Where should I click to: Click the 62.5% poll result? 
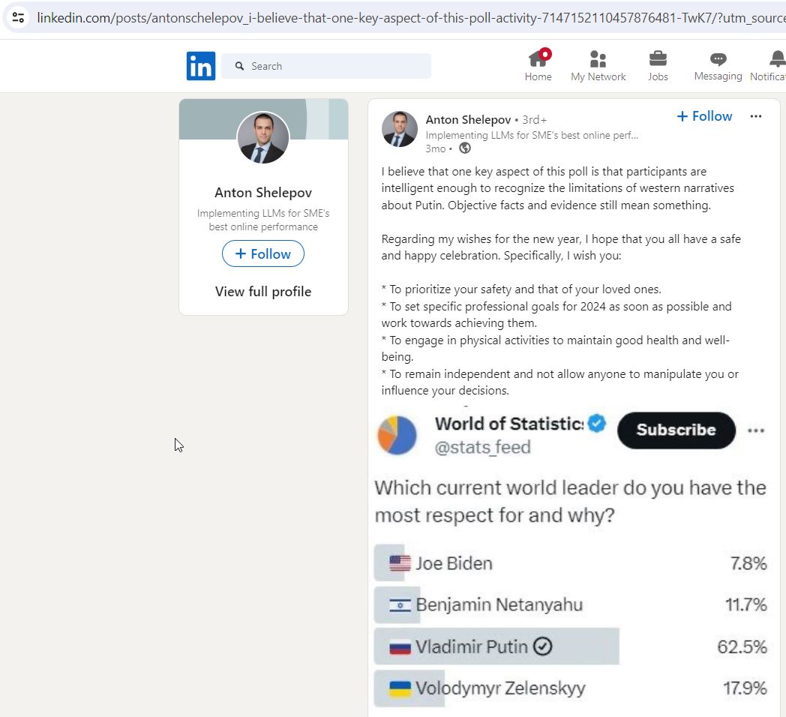(742, 646)
